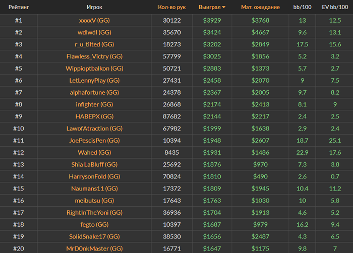View Wippioptbalkon (GG) player stats
This screenshot has width=353, height=253.
coord(94,68)
